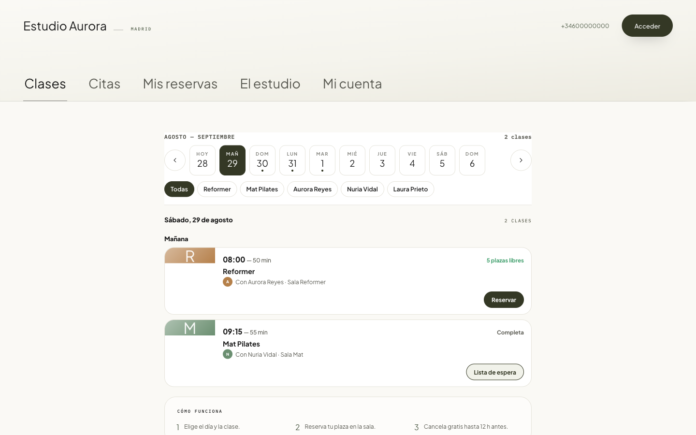Select day Hoy 28
Viewport: 696px width, 435px height.
[203, 160]
